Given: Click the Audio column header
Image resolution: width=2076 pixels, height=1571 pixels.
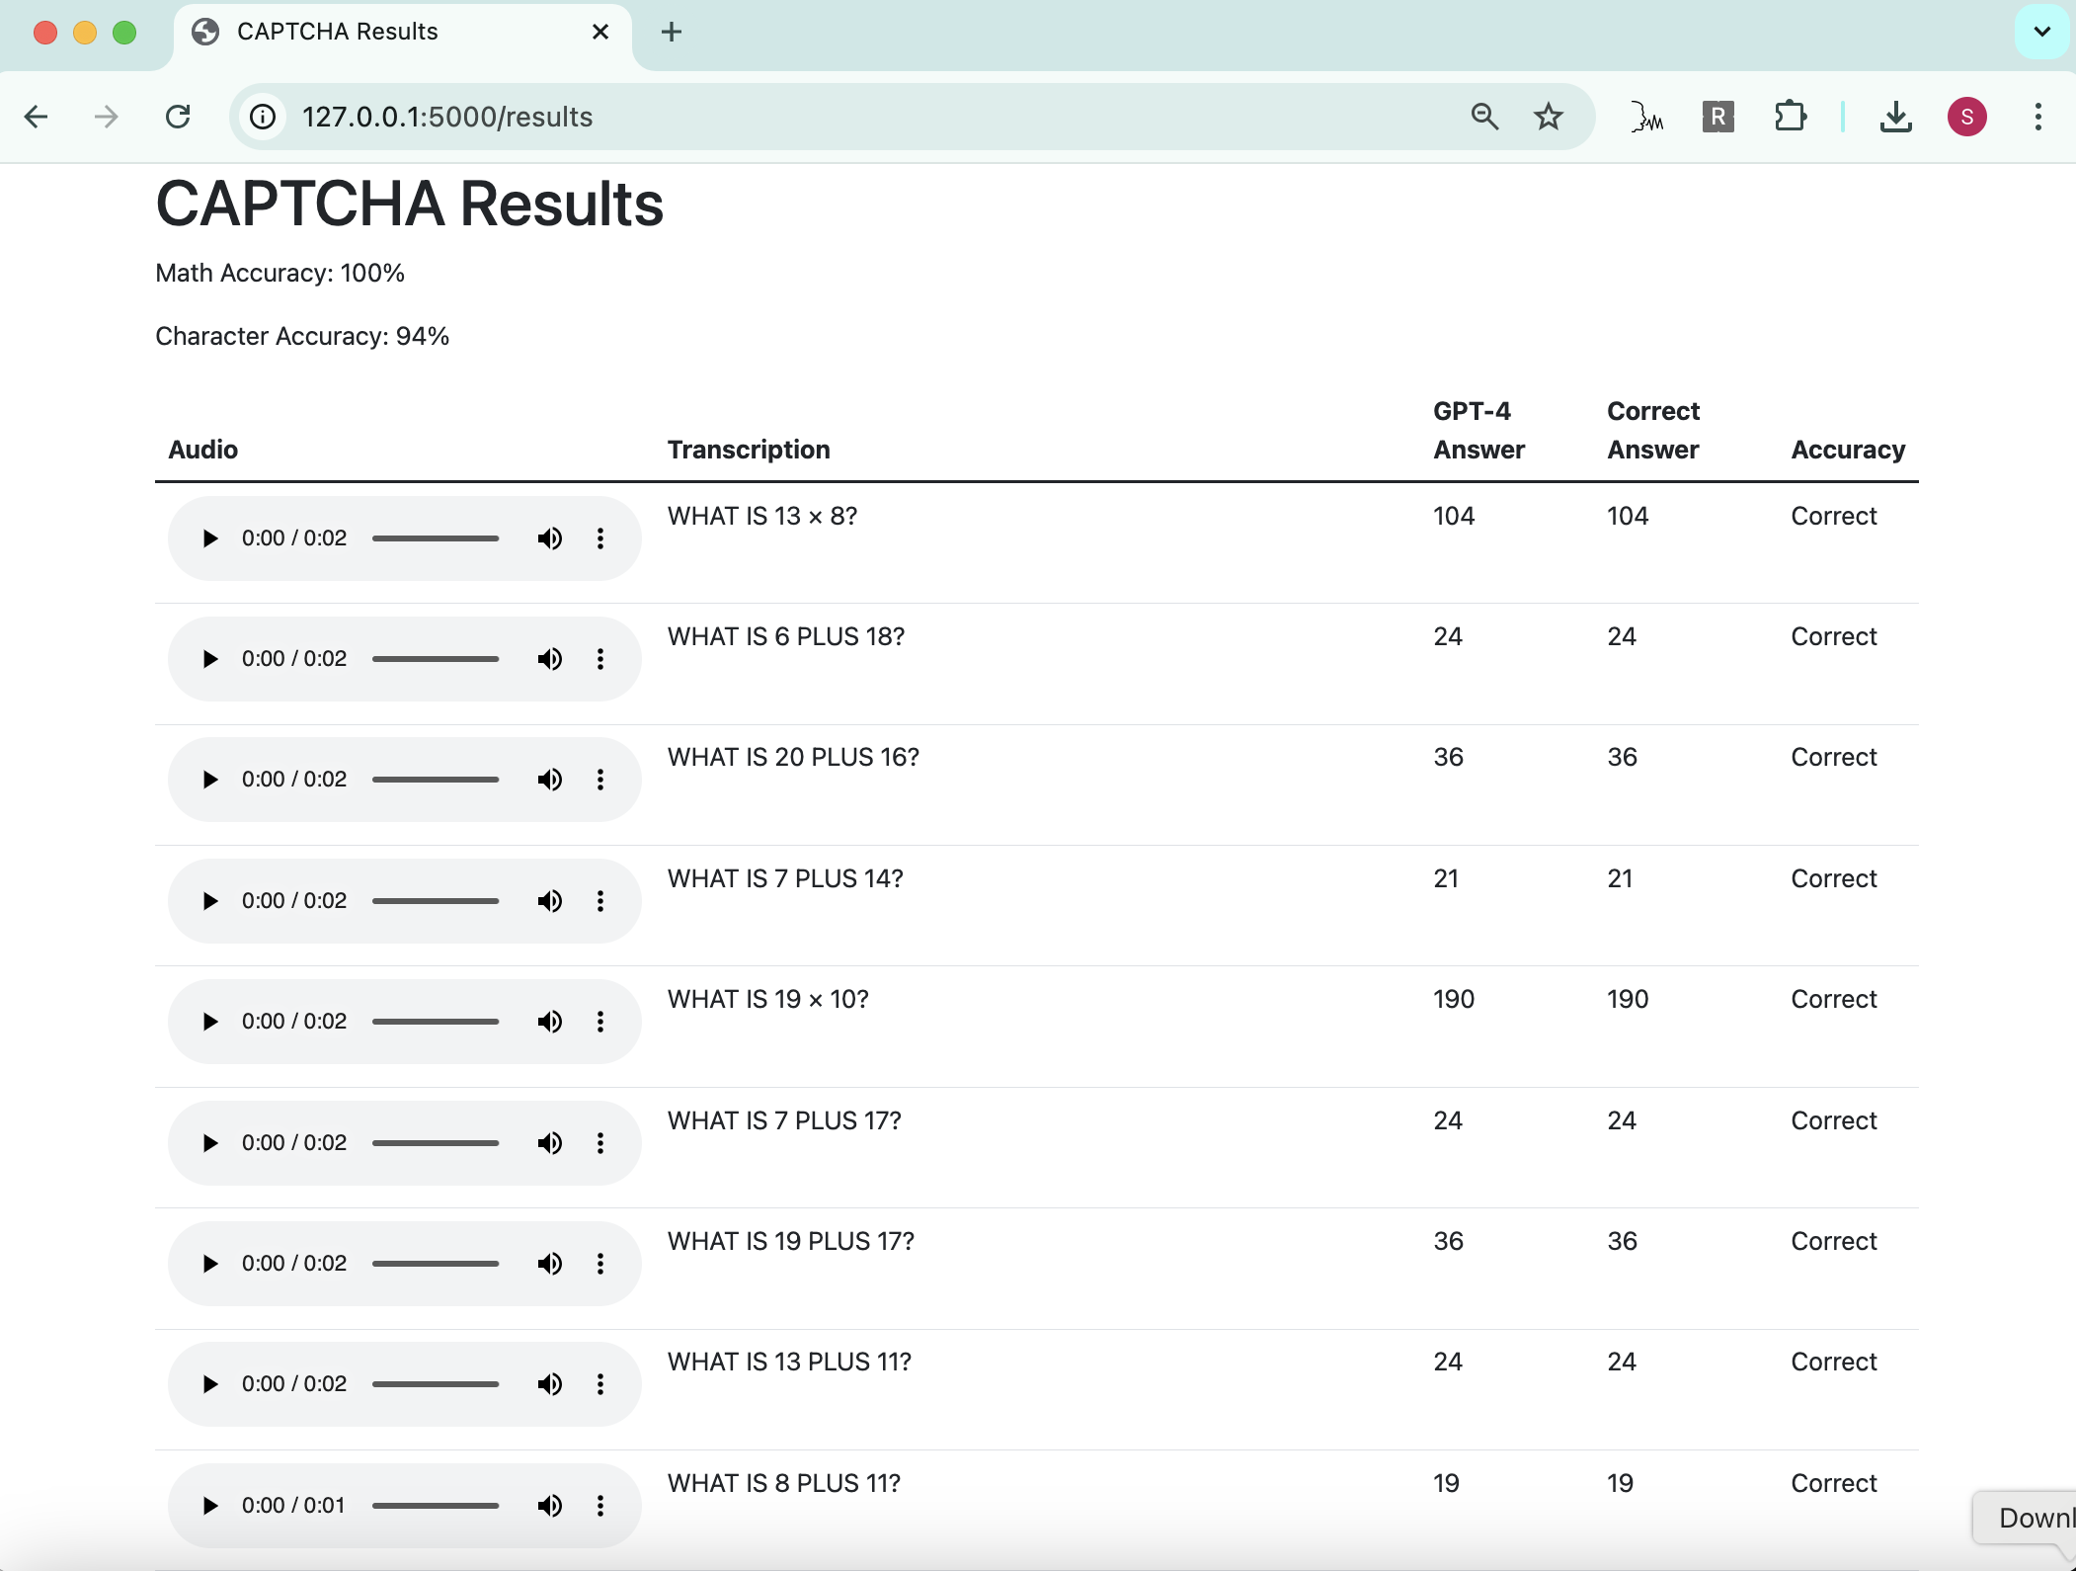Looking at the screenshot, I should point(203,450).
